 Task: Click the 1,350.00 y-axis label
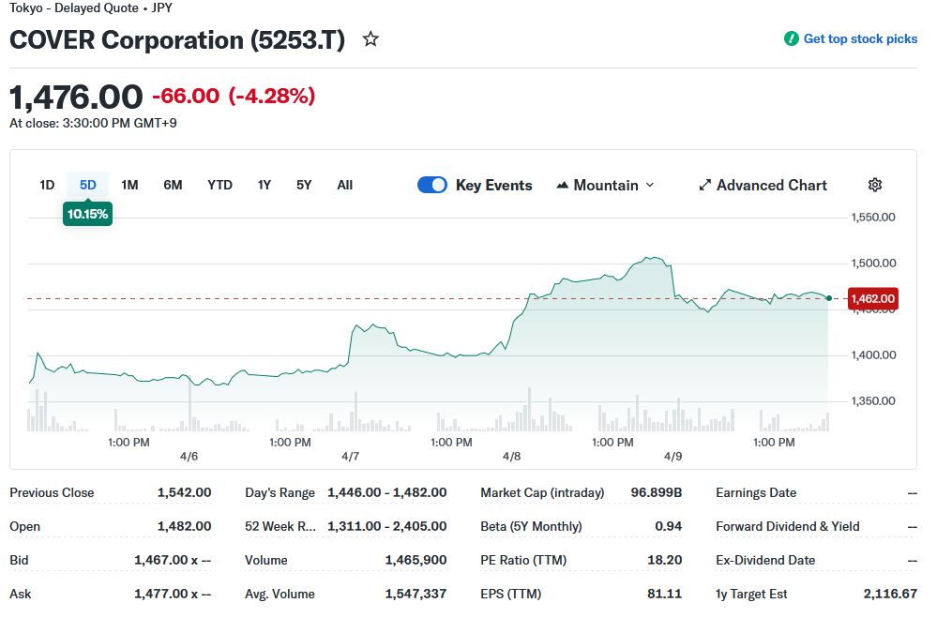pos(873,401)
